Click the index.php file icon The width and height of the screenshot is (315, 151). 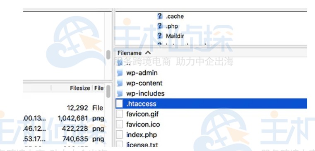(120, 134)
